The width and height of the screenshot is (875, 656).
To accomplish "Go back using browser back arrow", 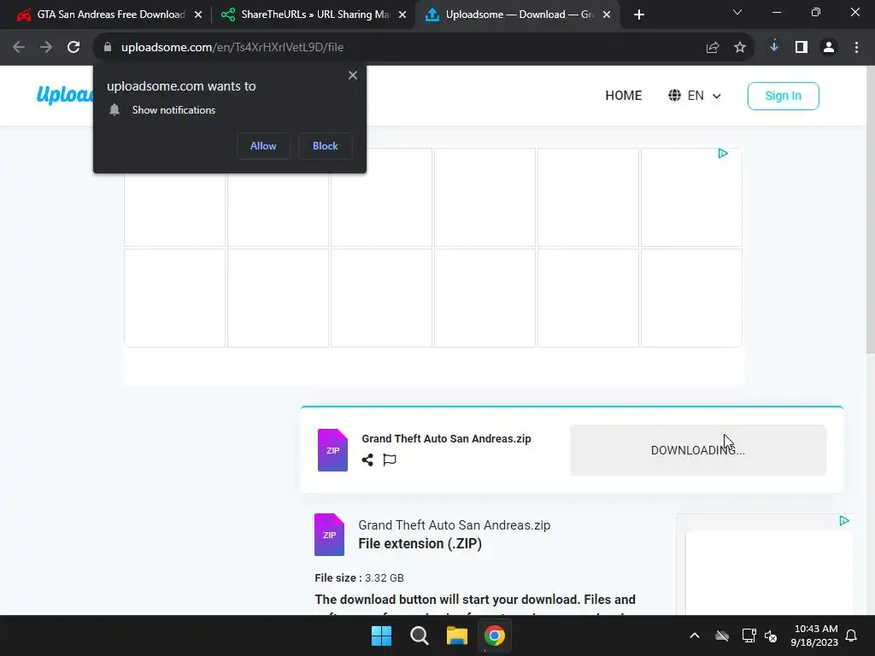I will click(19, 48).
